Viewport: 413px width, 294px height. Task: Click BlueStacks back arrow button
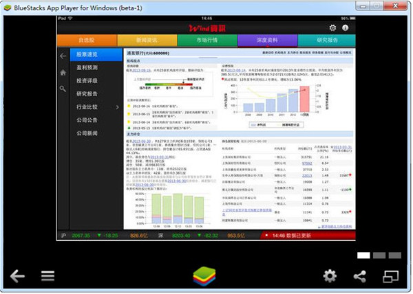coord(17,276)
